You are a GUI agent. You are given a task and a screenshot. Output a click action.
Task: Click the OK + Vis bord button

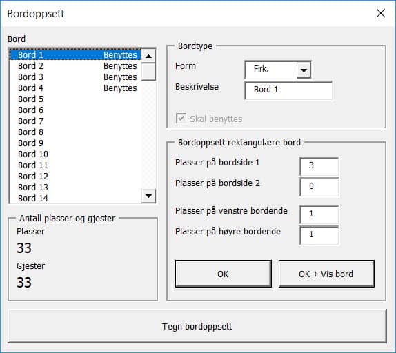(x=326, y=274)
